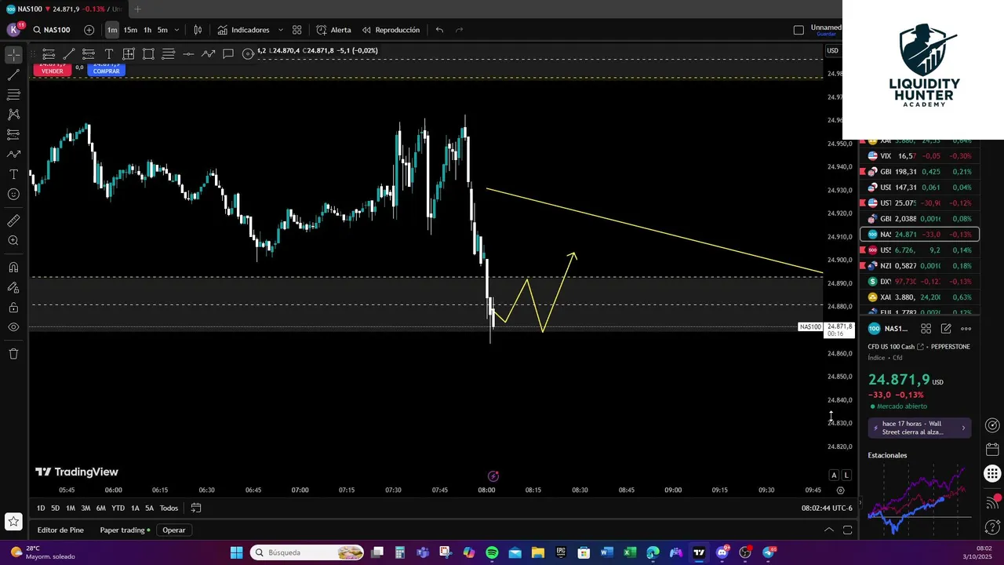
Task: Select the Todos date range
Action: tap(169, 508)
